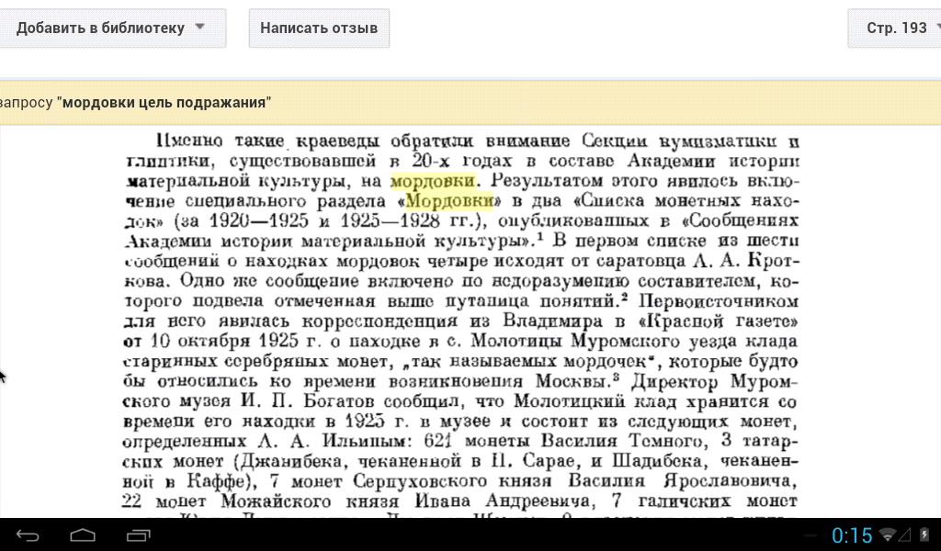941x551 pixels.
Task: Tap the cellular signal icon
Action: click(x=906, y=534)
